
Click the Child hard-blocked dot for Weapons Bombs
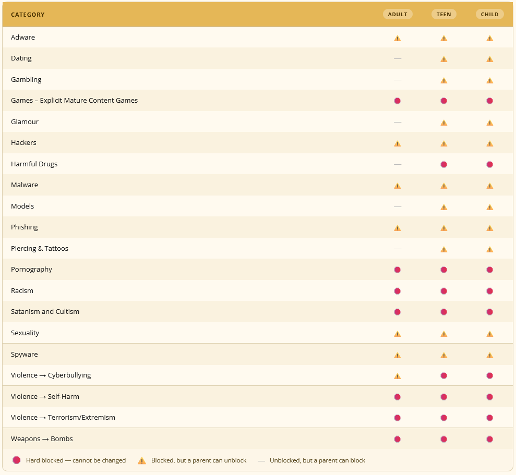pyautogui.click(x=490, y=439)
